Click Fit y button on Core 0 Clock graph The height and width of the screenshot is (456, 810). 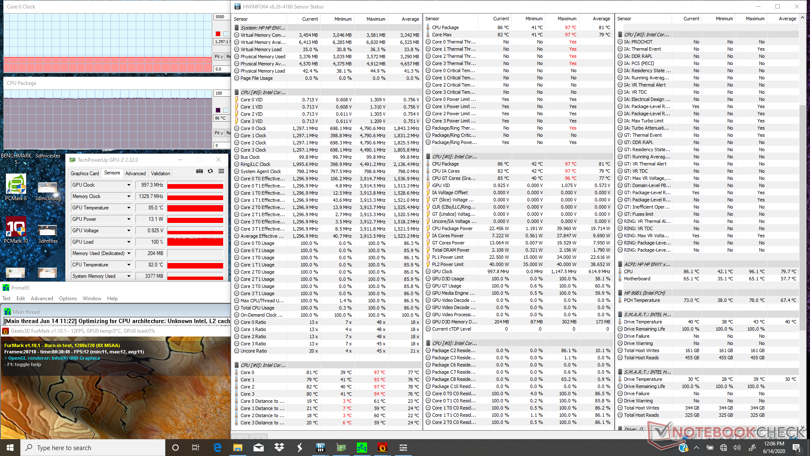(x=219, y=56)
